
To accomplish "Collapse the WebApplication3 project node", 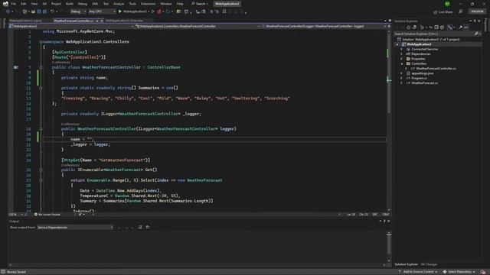I will 397,44.
